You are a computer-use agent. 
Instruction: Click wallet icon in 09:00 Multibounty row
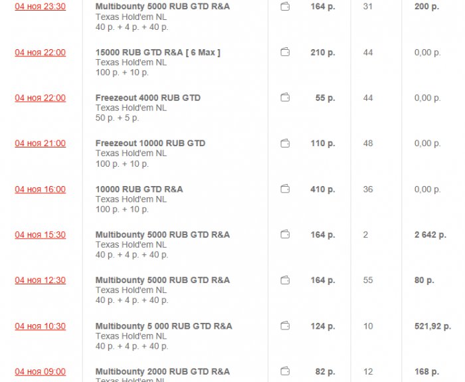pyautogui.click(x=285, y=371)
